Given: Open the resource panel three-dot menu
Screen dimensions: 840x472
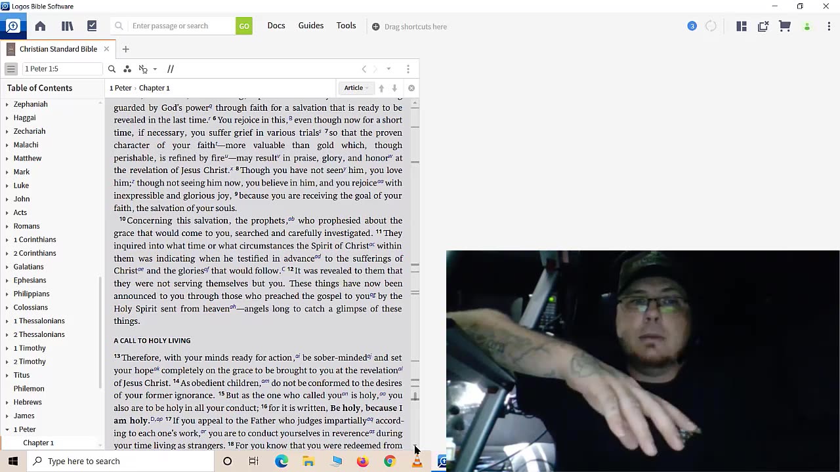Looking at the screenshot, I should pos(408,69).
